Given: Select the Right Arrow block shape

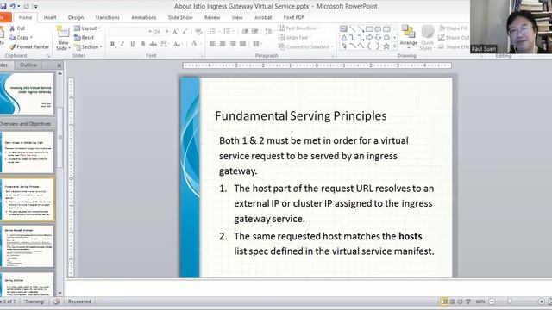Looking at the screenshot, I should [369, 37].
